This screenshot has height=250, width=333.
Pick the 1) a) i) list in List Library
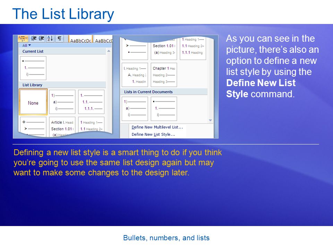click(x=62, y=102)
